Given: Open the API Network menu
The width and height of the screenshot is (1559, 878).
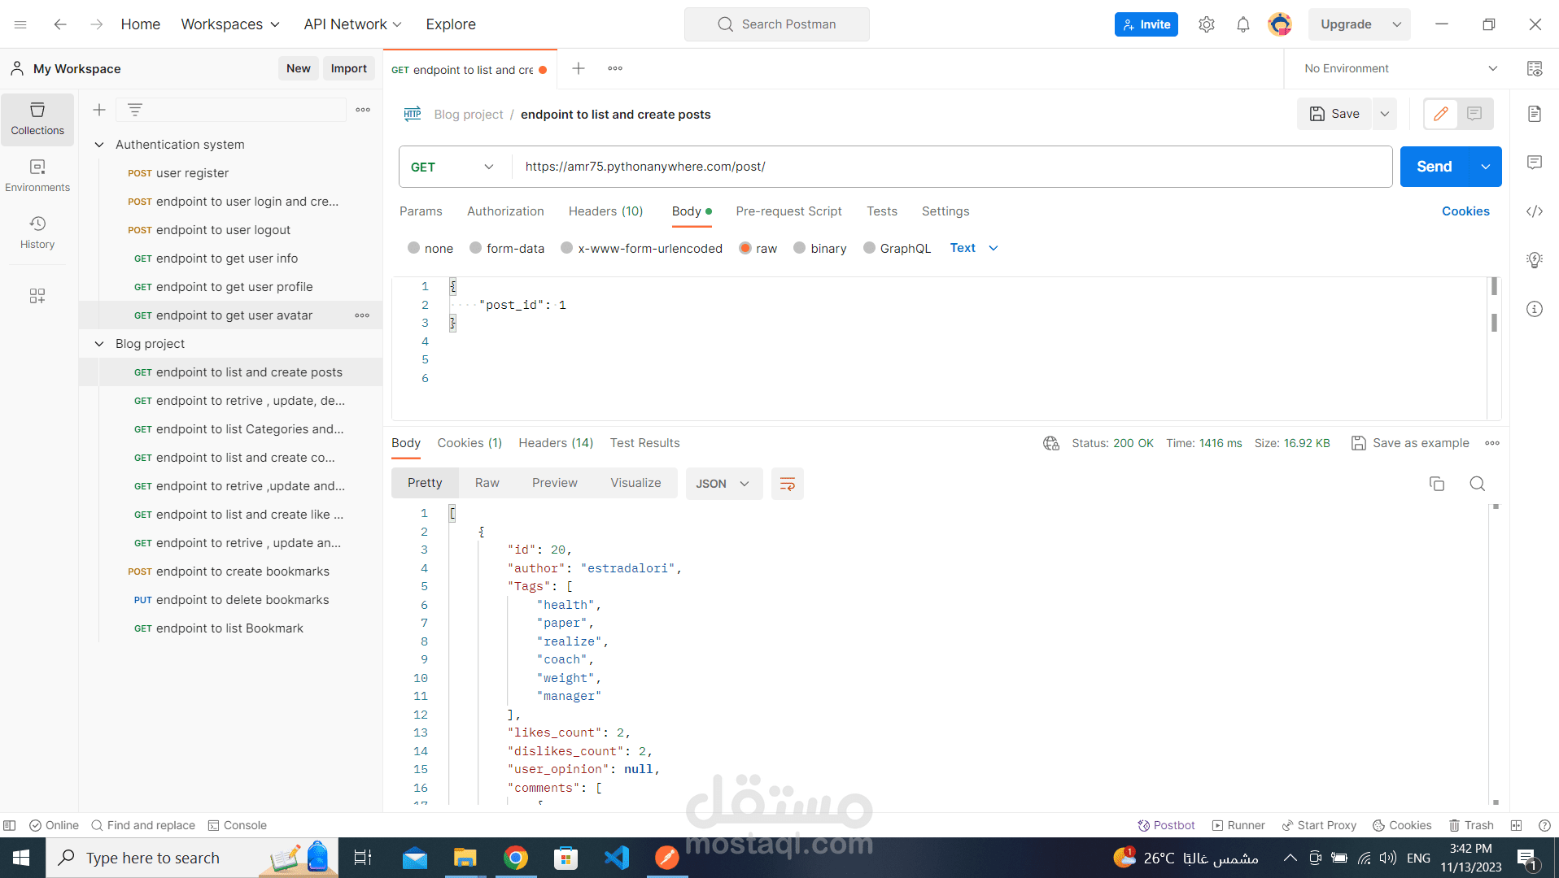Looking at the screenshot, I should click(353, 24).
